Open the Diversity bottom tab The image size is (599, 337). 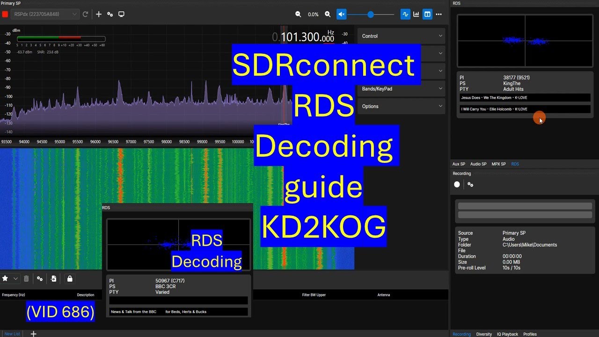coord(484,334)
